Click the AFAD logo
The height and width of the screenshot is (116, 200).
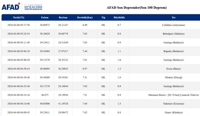[22, 7]
